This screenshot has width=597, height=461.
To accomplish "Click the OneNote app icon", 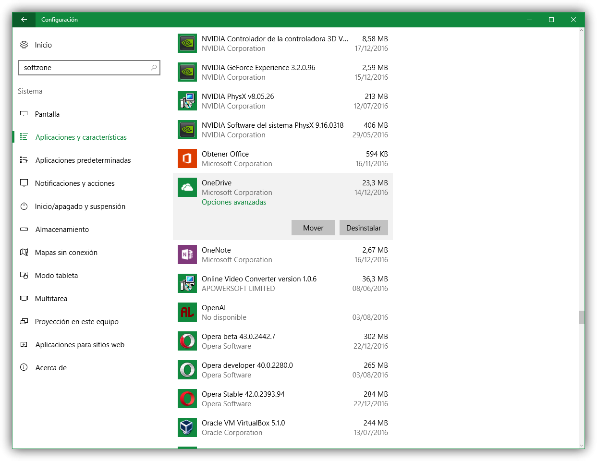I will (x=187, y=255).
